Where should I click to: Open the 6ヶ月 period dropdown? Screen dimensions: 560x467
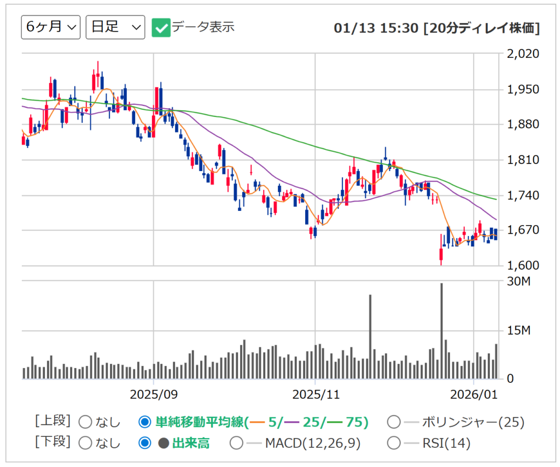(51, 27)
